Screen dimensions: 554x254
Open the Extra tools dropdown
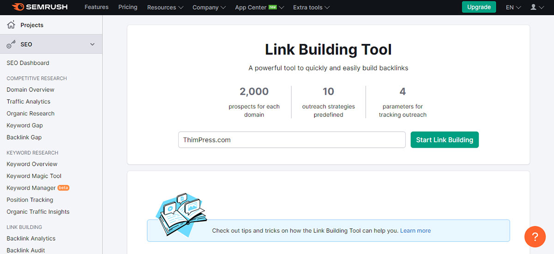click(311, 7)
